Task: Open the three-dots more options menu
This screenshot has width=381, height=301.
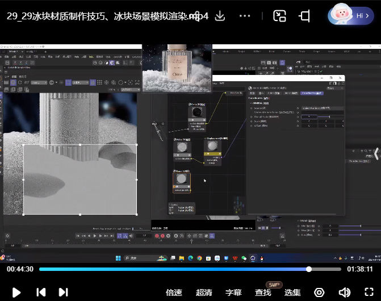Action: 245,16
